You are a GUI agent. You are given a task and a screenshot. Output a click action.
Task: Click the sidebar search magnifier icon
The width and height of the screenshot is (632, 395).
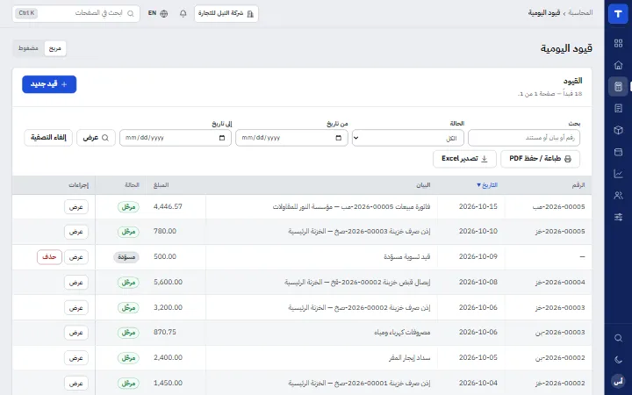pyautogui.click(x=618, y=338)
